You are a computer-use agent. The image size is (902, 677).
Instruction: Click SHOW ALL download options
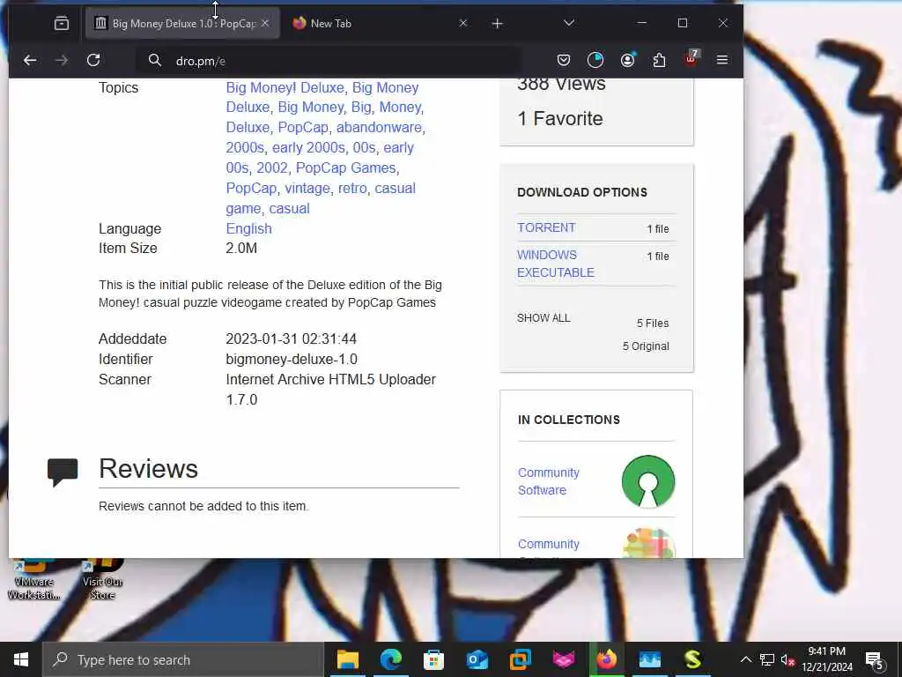(543, 317)
